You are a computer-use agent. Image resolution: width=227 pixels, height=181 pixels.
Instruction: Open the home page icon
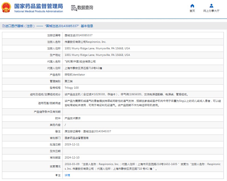click(192, 6)
